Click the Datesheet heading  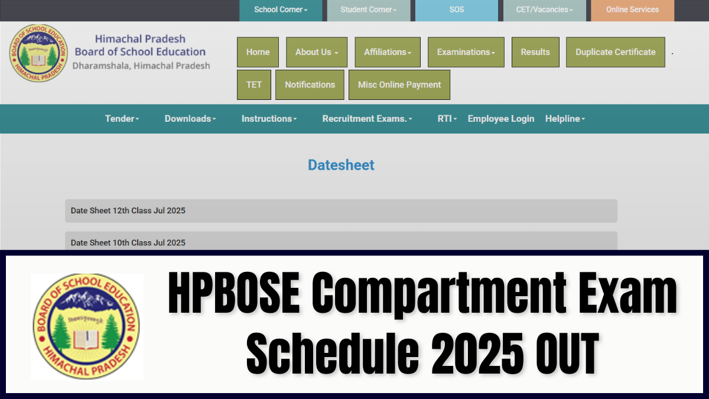pos(341,165)
